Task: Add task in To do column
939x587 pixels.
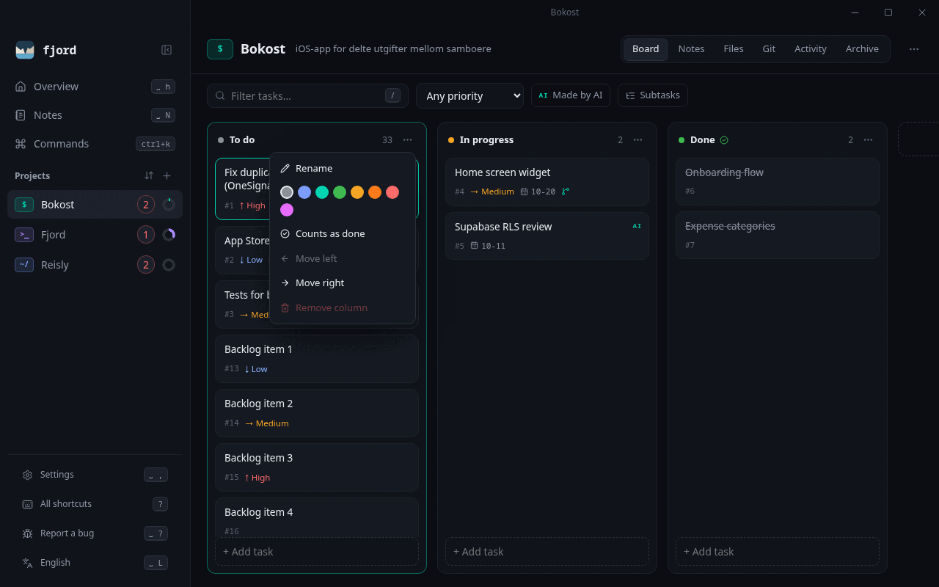Action: point(317,552)
